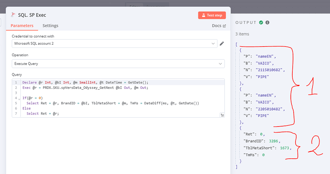Viewport: 330px width, 174px height.
Task: Switch to the Settings tab
Action: click(x=50, y=25)
